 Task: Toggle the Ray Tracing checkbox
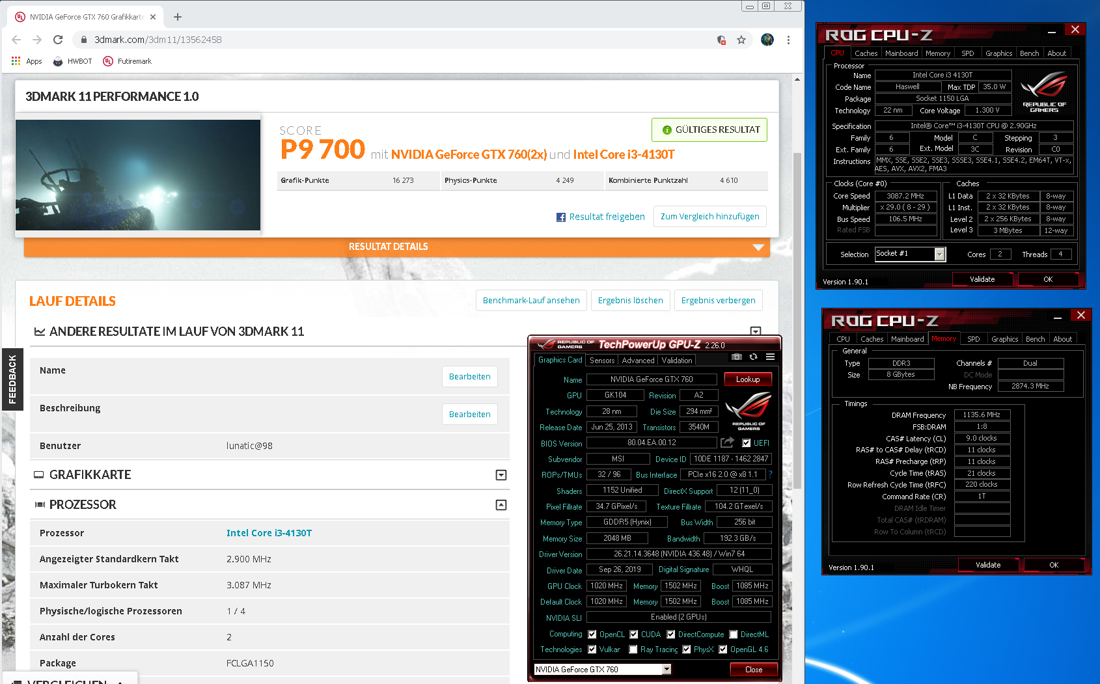[x=633, y=650]
